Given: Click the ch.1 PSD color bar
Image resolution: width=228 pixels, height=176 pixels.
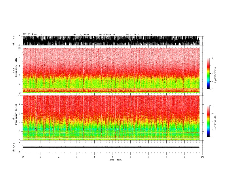Looking at the screenshot, I should coord(208,73).
